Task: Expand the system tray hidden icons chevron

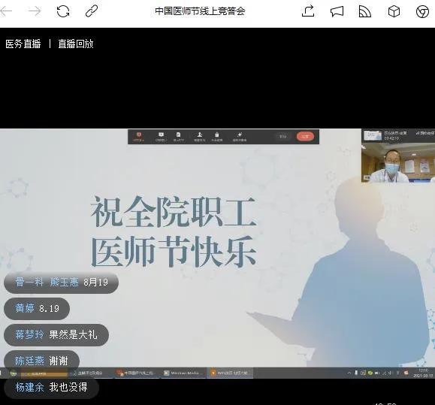Action: coord(349,373)
